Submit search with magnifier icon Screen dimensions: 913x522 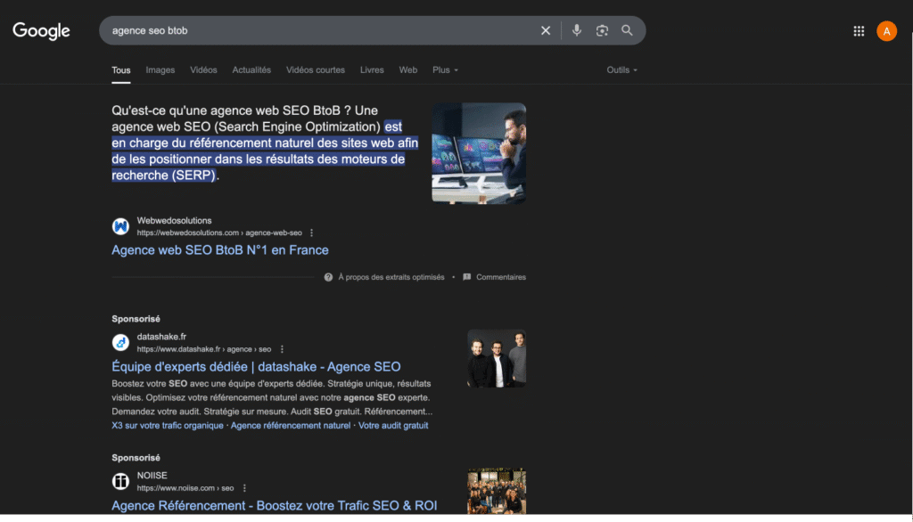click(x=627, y=30)
